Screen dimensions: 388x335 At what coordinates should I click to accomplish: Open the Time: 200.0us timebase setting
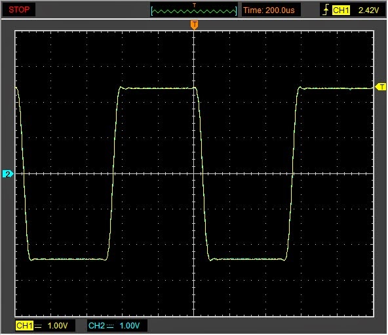coord(269,10)
